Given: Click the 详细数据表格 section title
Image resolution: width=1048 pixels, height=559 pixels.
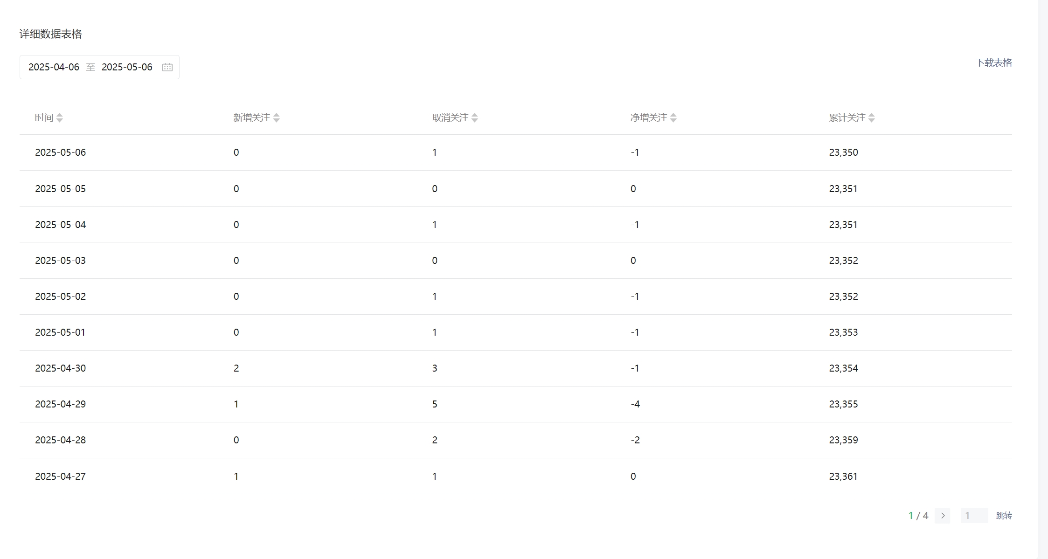Looking at the screenshot, I should tap(51, 34).
